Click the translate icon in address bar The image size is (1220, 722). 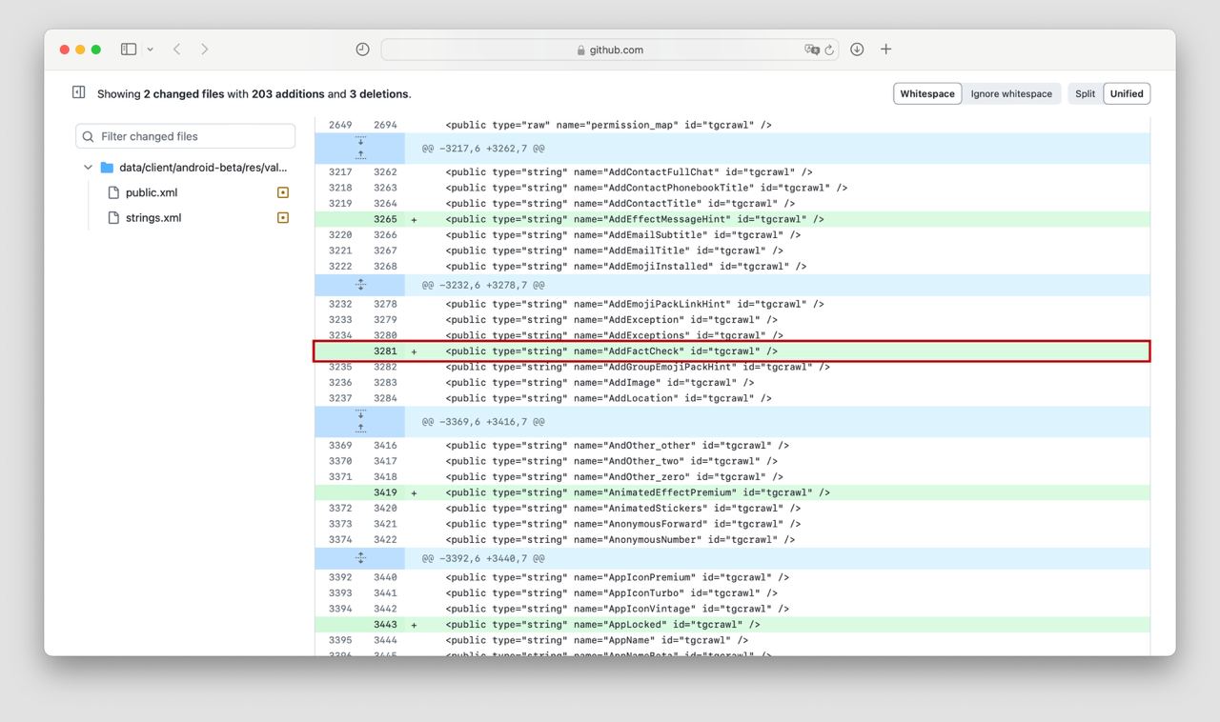tap(811, 50)
